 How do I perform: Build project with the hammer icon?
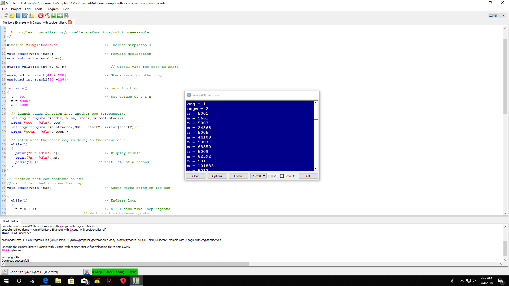[x=47, y=16]
